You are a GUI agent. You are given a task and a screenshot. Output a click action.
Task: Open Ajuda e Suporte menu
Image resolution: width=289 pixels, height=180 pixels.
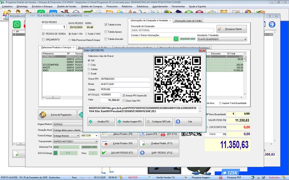(x=197, y=6)
